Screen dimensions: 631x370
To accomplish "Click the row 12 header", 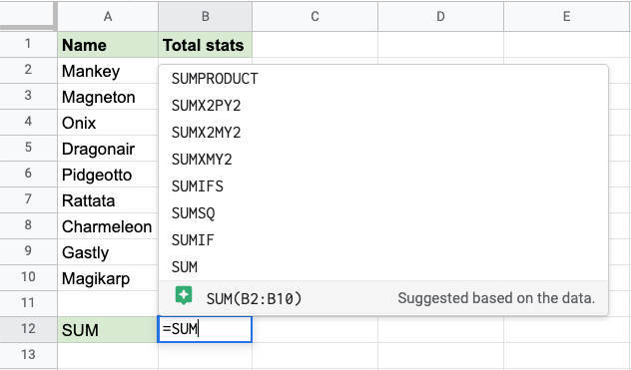I will point(28,329).
